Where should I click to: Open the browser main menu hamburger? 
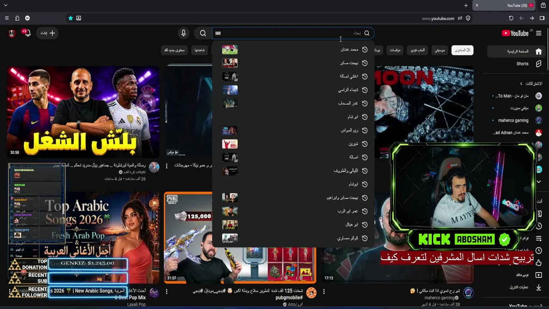(x=6, y=18)
